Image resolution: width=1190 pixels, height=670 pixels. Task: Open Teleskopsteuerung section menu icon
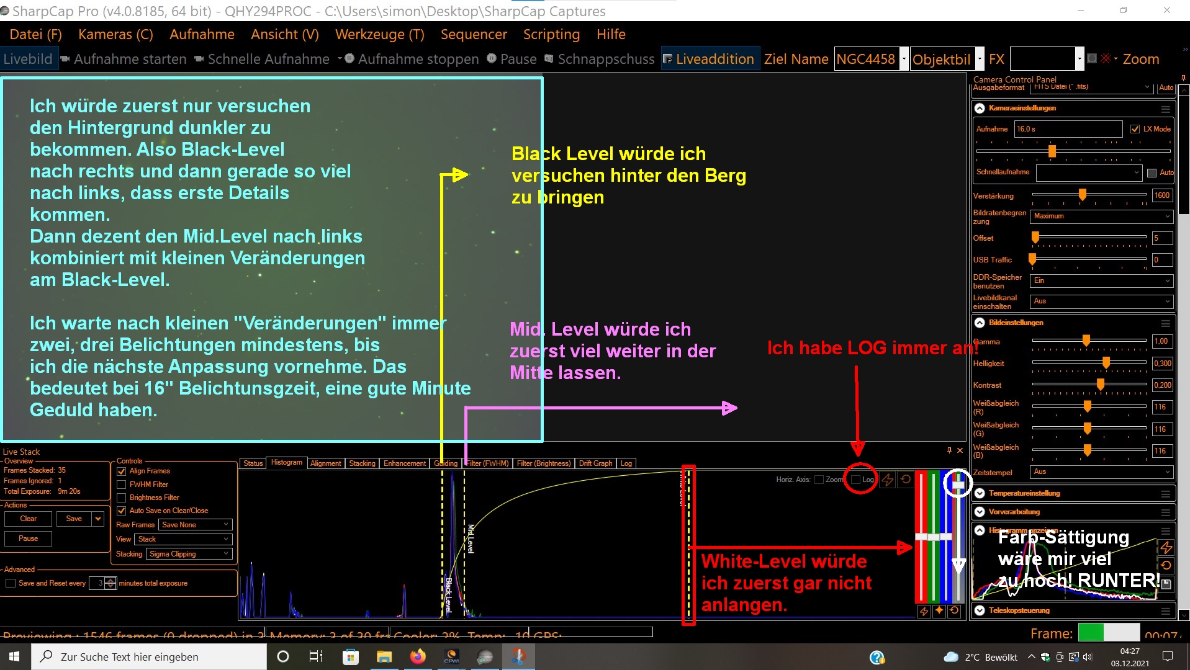1166,611
